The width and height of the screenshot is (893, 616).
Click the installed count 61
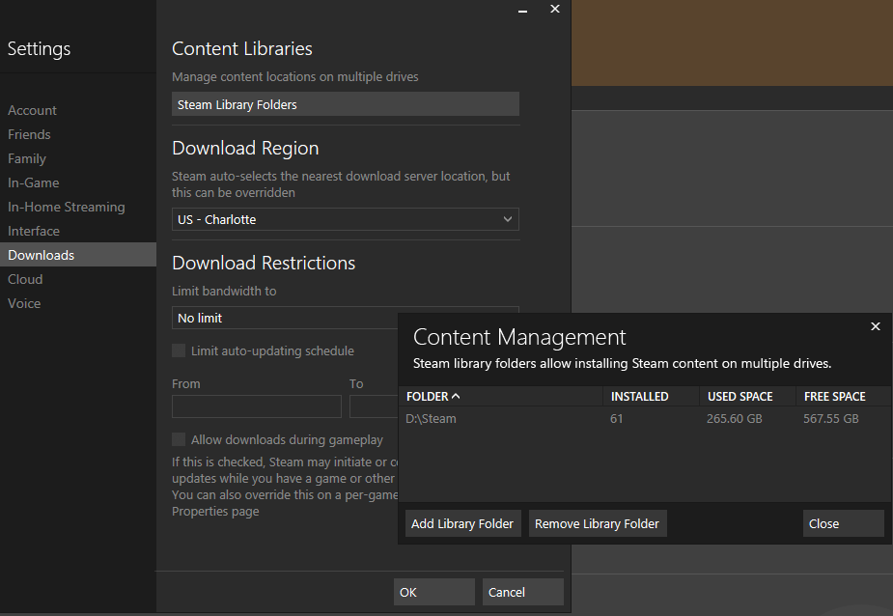(x=616, y=419)
